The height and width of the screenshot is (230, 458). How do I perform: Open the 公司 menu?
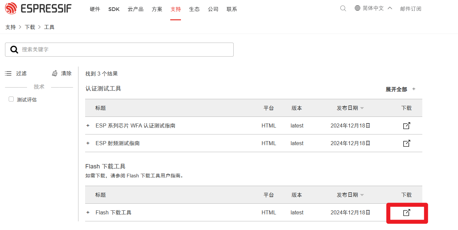coord(213,9)
